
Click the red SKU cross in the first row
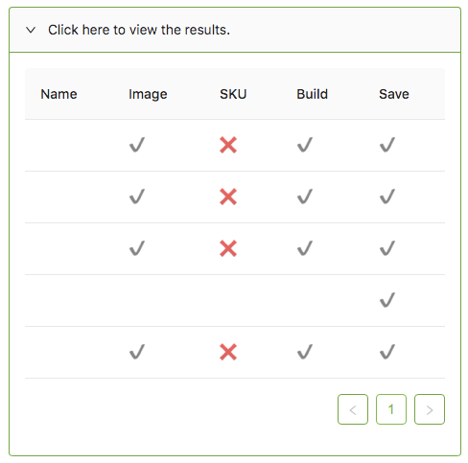click(x=228, y=145)
